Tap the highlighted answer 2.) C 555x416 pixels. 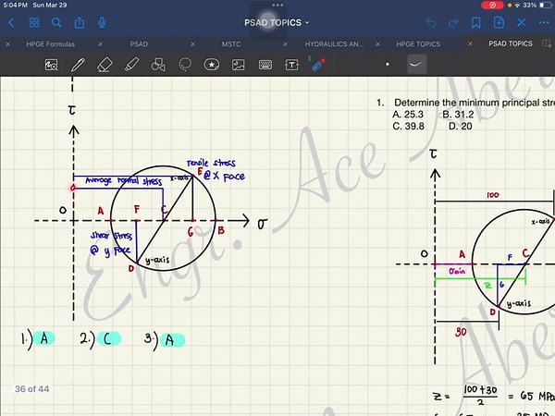click(101, 339)
